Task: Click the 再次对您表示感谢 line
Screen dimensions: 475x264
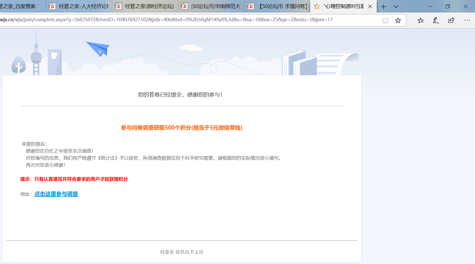Action: coord(45,165)
